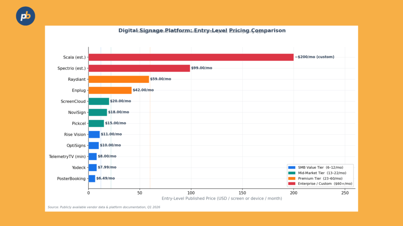Click the Pickcel label
Screen dimensions: 403x226
(x=79, y=124)
